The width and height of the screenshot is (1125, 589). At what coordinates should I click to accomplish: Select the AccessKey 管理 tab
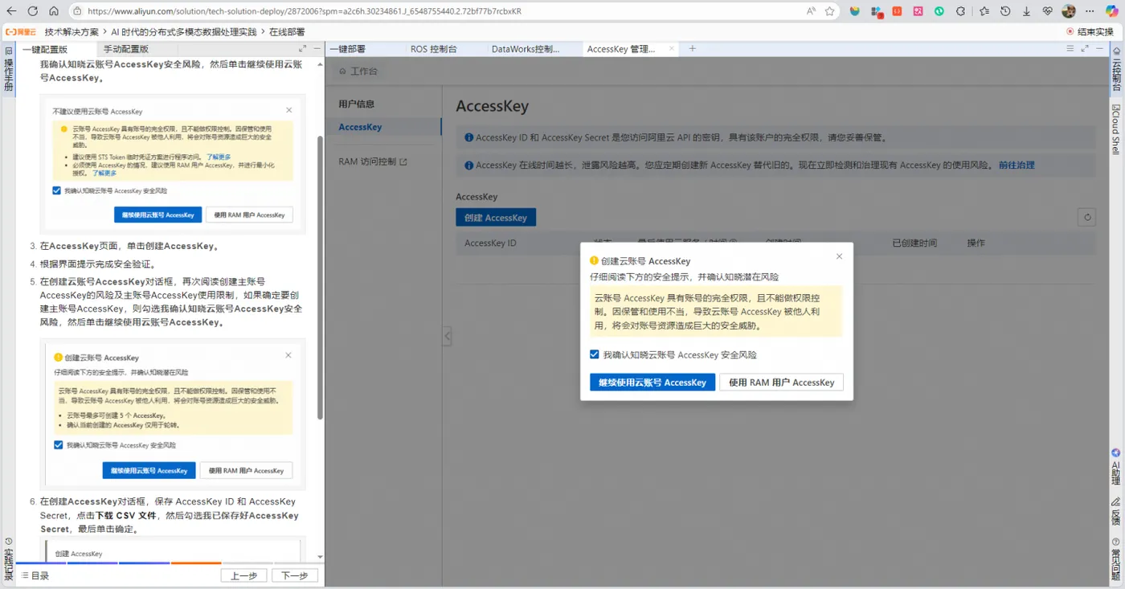click(621, 49)
